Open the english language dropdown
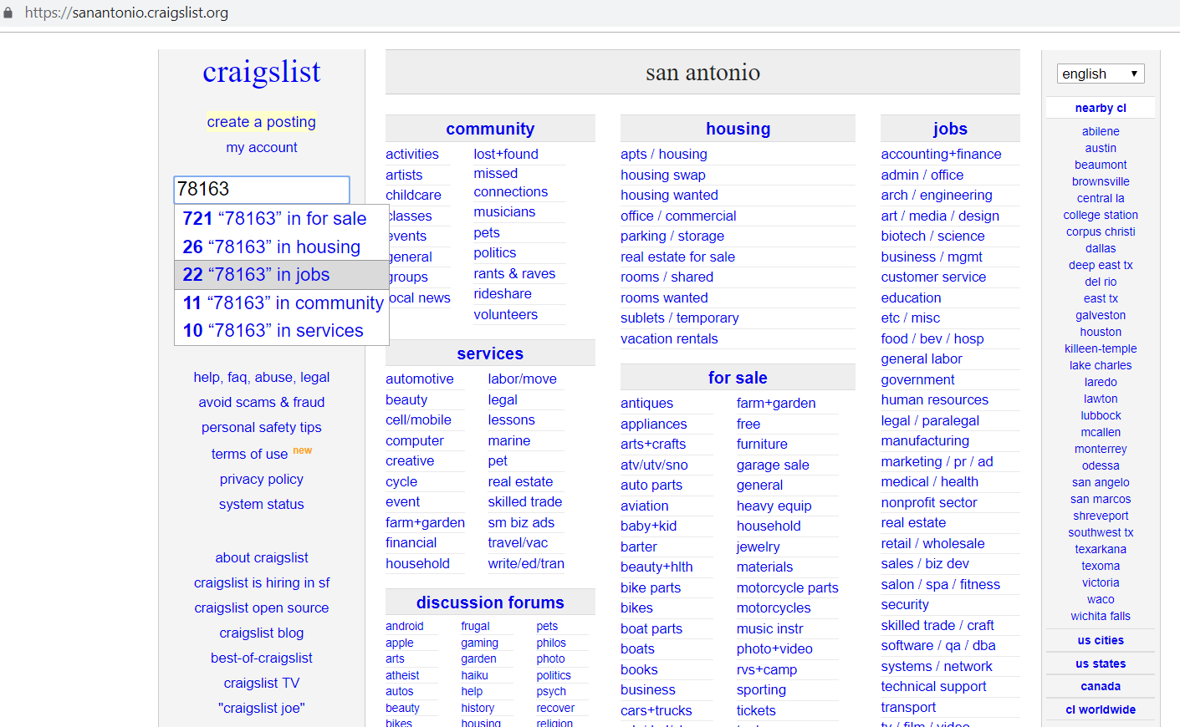1180x727 pixels. [1101, 74]
